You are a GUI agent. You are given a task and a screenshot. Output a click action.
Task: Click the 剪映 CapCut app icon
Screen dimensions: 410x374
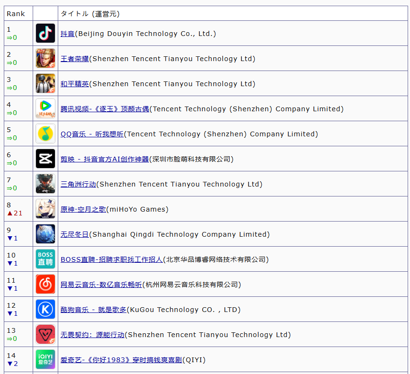point(45,159)
